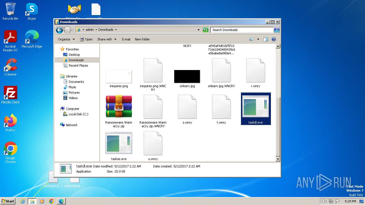365x205 pixels.
Task: Expand the recent pages dropdown arrow
Action: 73,30
